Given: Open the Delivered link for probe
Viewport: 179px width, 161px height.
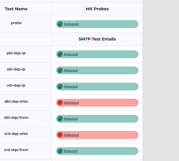Looking at the screenshot, I should (71, 24).
